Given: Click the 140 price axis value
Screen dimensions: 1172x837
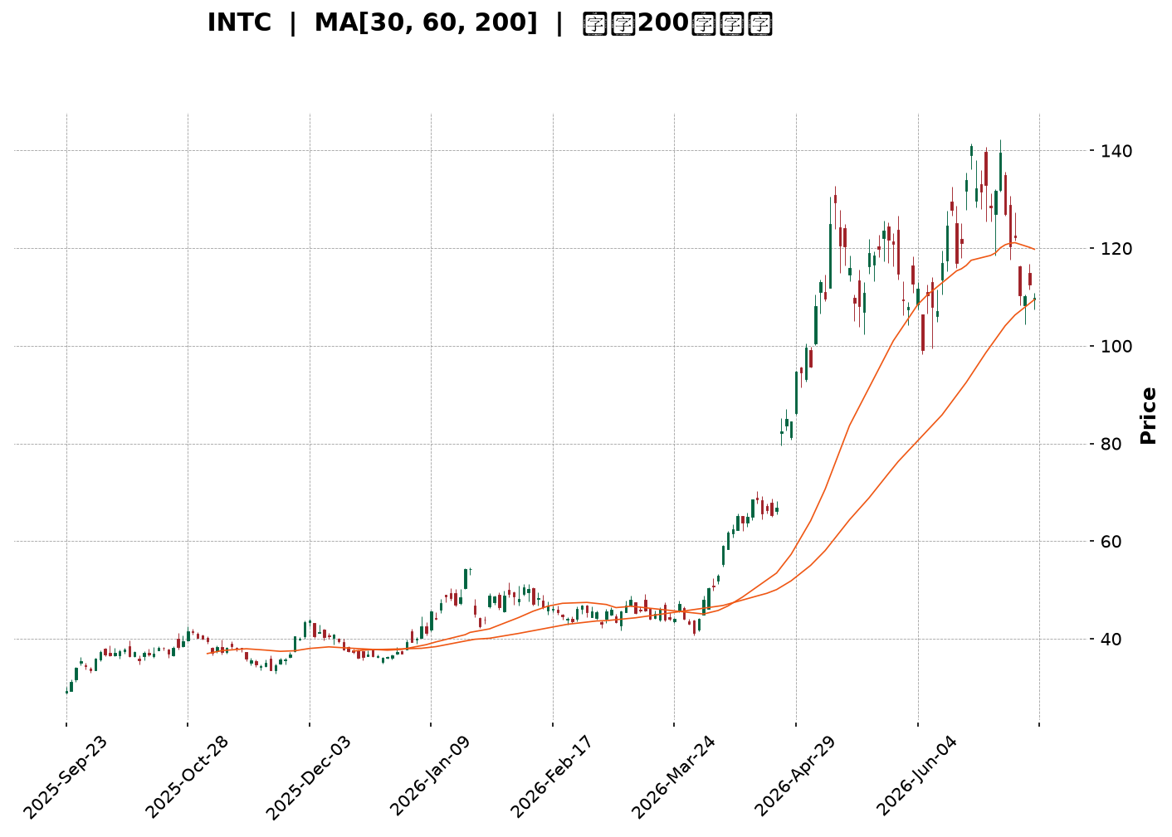Looking at the screenshot, I should click(1115, 151).
